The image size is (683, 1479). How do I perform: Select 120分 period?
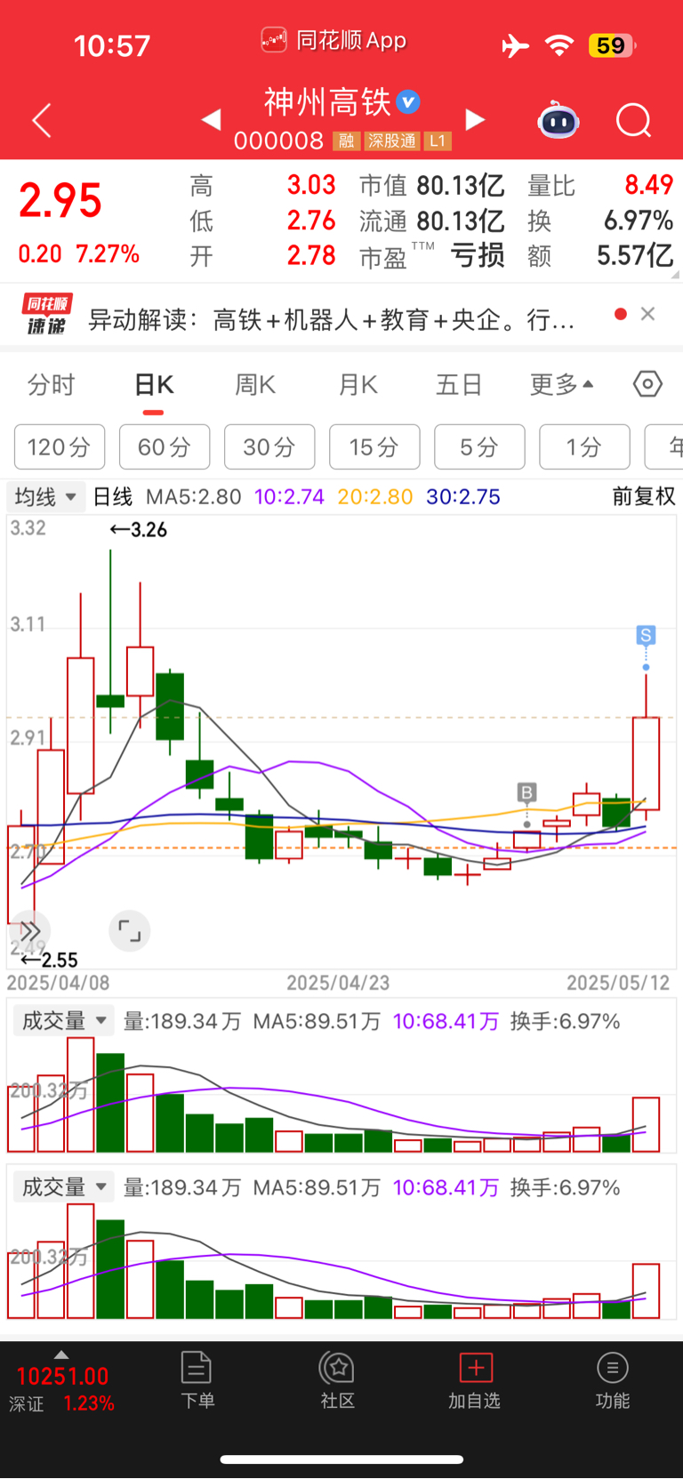pos(60,446)
